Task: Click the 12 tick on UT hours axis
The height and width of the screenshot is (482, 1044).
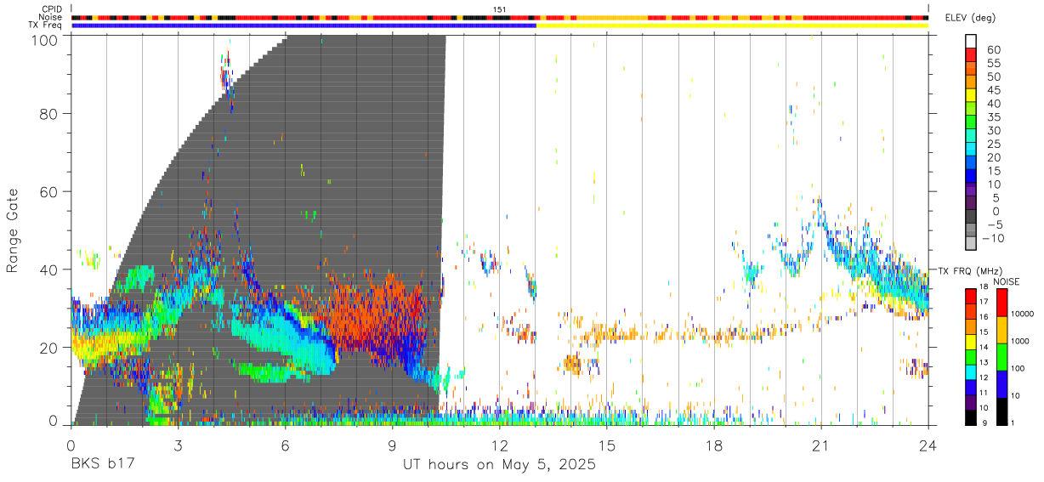Action: (x=500, y=445)
